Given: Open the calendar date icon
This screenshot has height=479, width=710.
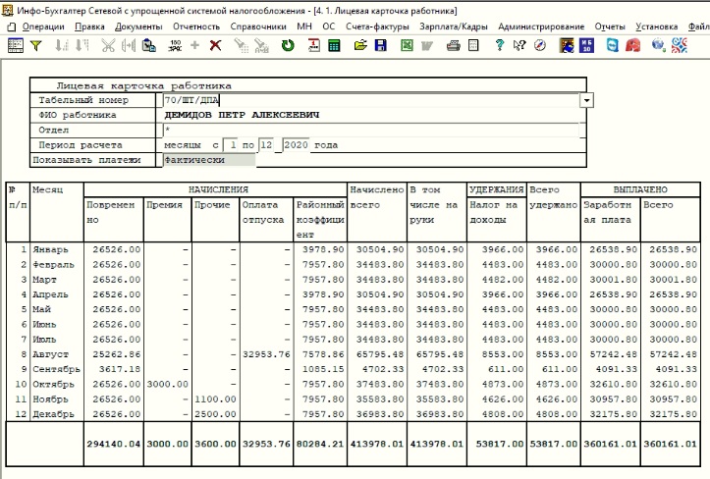Looking at the screenshot, I should click(x=313, y=45).
